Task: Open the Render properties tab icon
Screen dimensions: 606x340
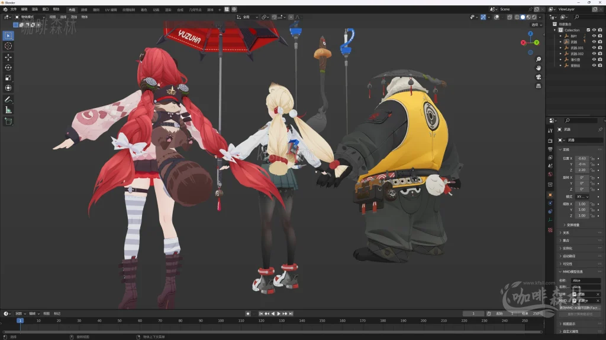Action: point(550,140)
